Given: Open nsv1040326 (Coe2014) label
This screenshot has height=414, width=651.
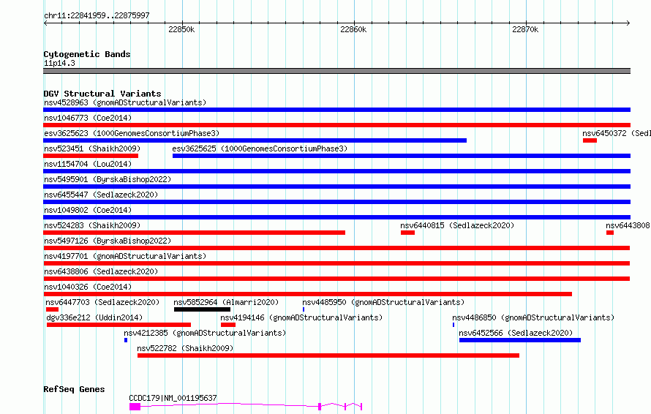Looking at the screenshot, I should tap(88, 287).
